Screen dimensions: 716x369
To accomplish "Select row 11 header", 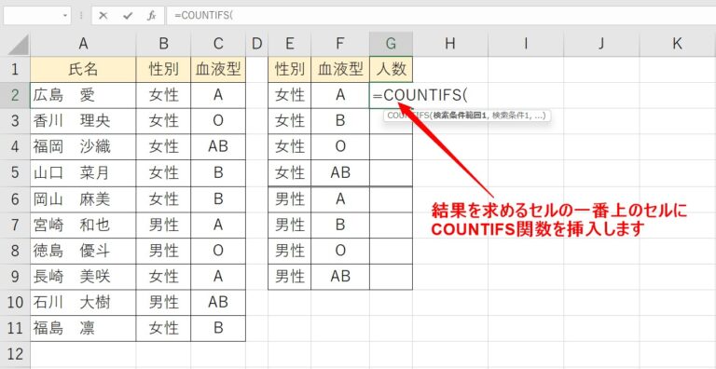I will click(15, 328).
